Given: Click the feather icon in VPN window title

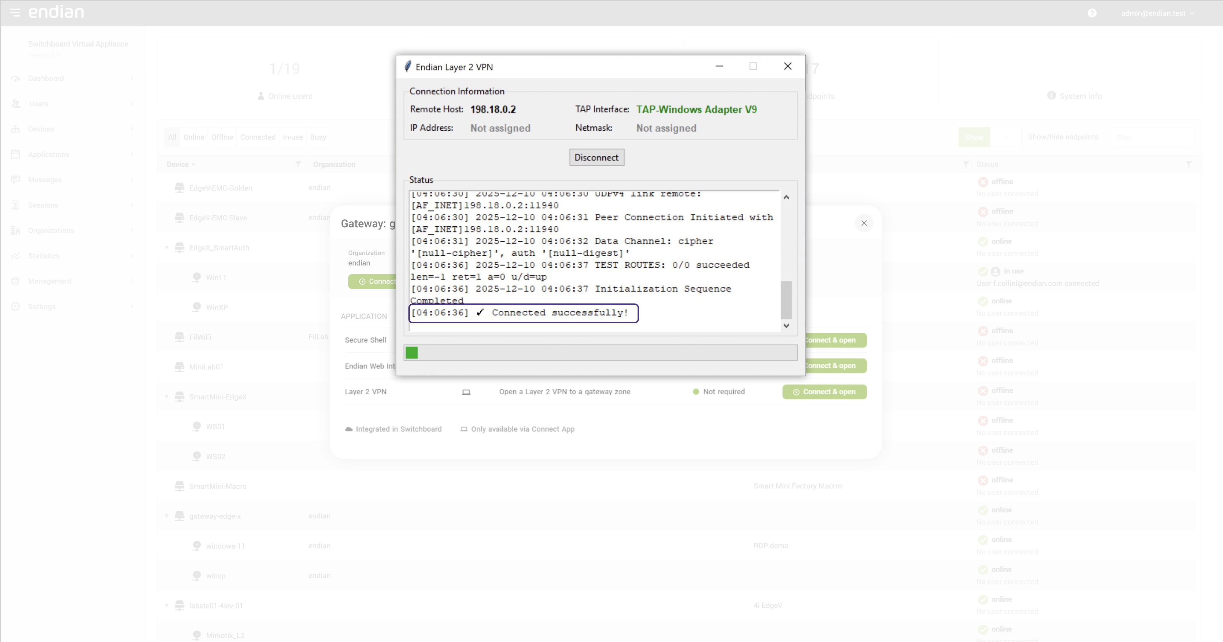Looking at the screenshot, I should coord(408,66).
